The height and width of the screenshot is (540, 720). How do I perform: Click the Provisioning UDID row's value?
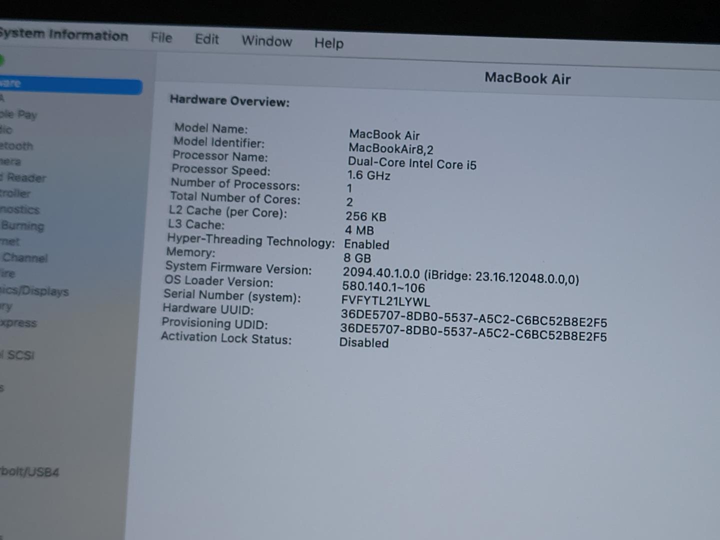[473, 332]
